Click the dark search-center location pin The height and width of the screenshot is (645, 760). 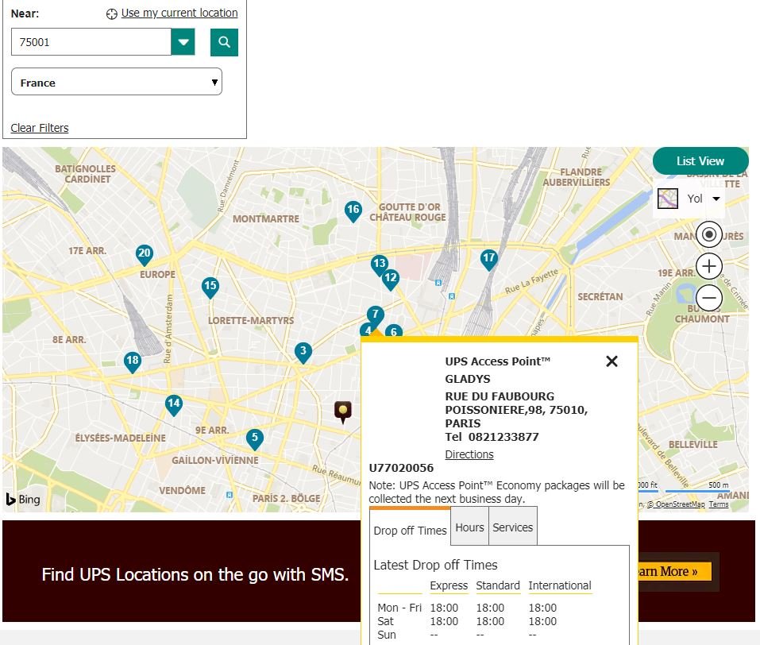point(343,411)
